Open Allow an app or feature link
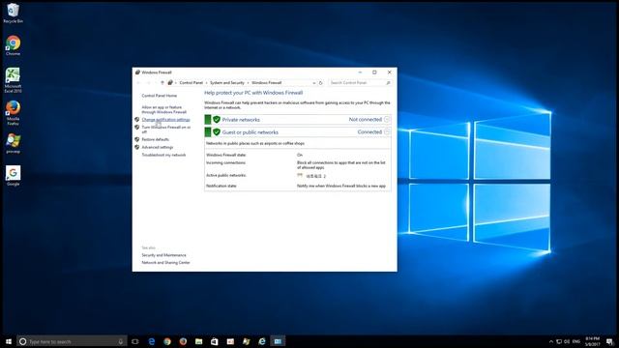The image size is (619, 348). coord(163,109)
